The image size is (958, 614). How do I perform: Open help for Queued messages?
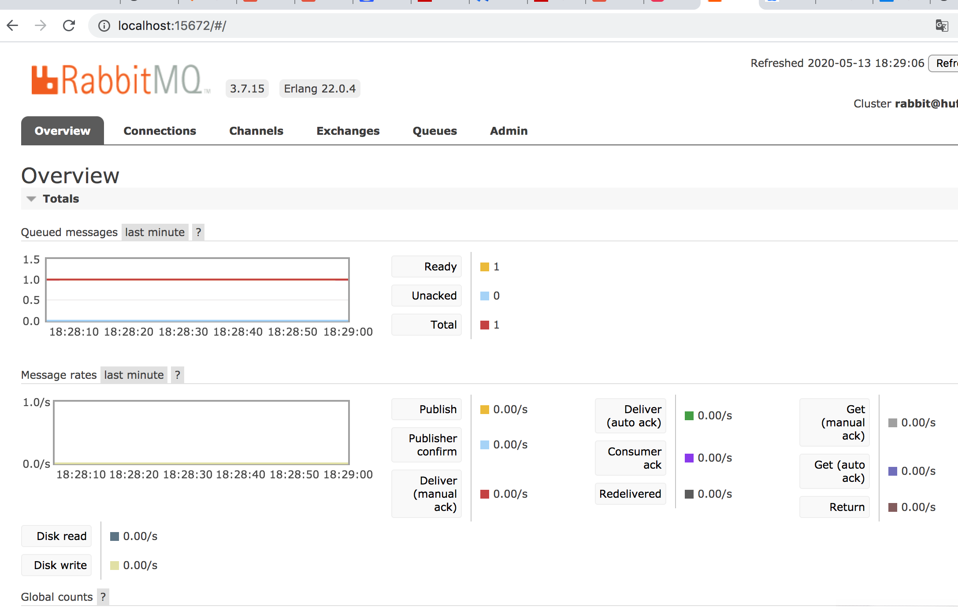click(198, 232)
